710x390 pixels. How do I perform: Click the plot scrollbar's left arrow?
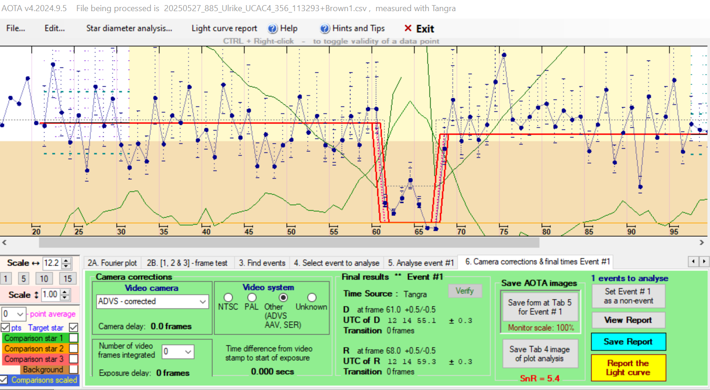coord(5,242)
